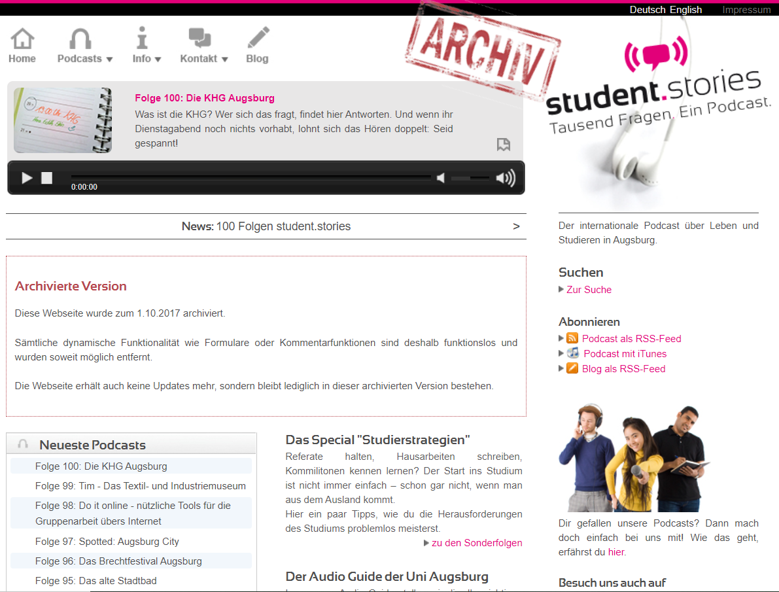Click the Neueste Podcasts panel title

92,445
